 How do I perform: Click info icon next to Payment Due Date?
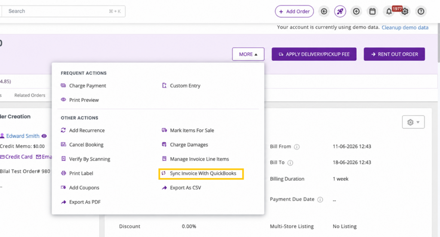pyautogui.click(x=320, y=199)
